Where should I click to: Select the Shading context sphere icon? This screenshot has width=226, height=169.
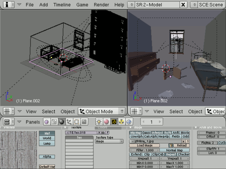61,122
